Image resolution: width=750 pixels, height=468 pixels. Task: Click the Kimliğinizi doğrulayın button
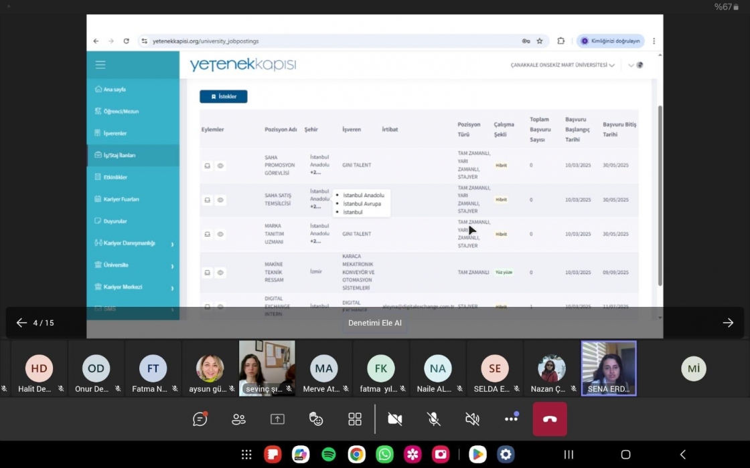[610, 41]
